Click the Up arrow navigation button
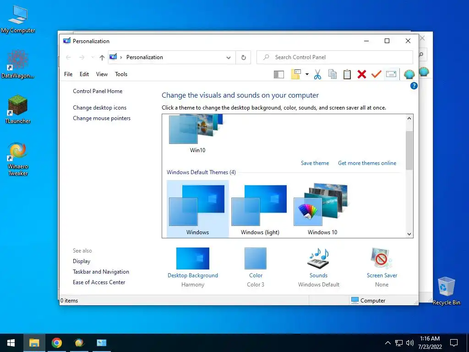The width and height of the screenshot is (469, 352). click(102, 57)
